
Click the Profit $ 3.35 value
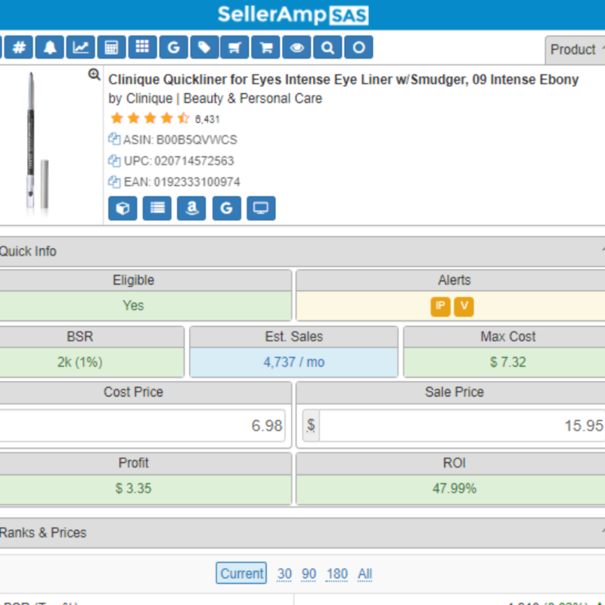pos(134,489)
